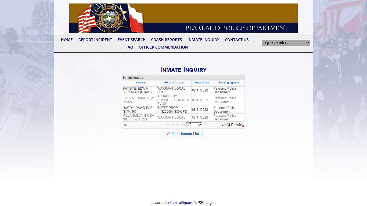Open the HOME menu item
367x206 pixels.
tap(67, 40)
